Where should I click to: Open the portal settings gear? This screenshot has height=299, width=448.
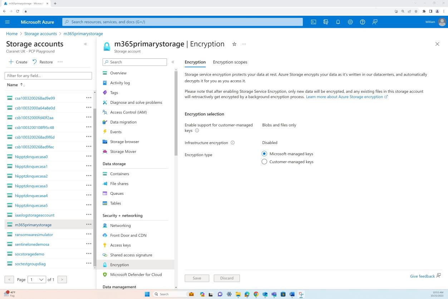(x=350, y=22)
